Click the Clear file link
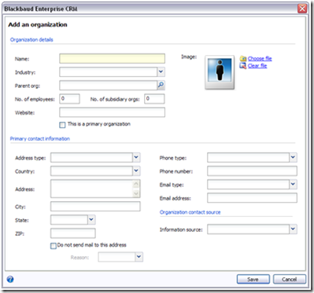The width and height of the screenshot is (314, 293). [x=257, y=66]
